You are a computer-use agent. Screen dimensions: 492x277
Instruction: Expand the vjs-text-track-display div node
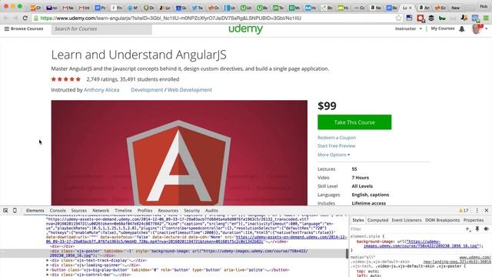coord(48,260)
